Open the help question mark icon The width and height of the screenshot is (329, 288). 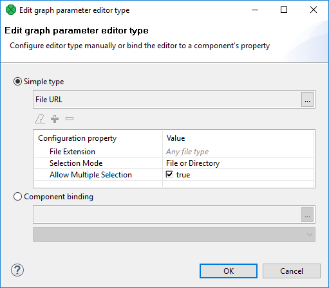(17, 270)
